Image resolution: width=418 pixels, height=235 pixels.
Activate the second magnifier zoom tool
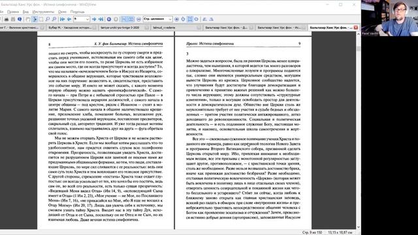tap(54, 19)
